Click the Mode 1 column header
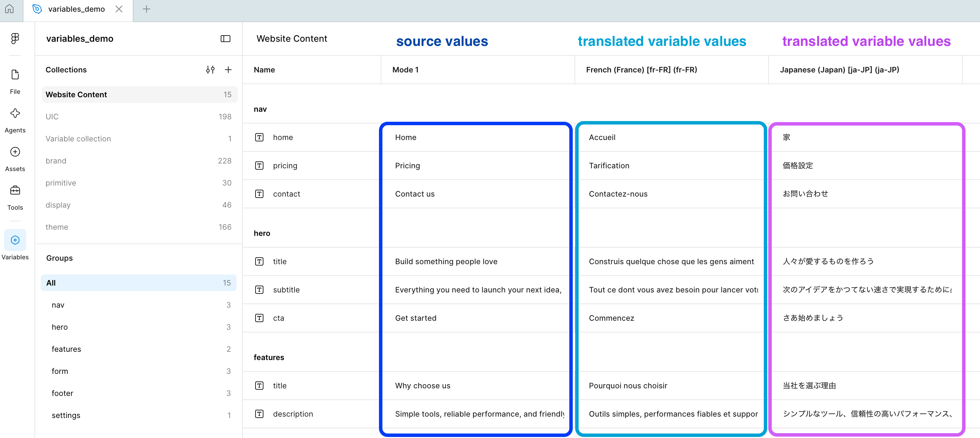Viewport: 980px width, 438px height. pos(478,70)
